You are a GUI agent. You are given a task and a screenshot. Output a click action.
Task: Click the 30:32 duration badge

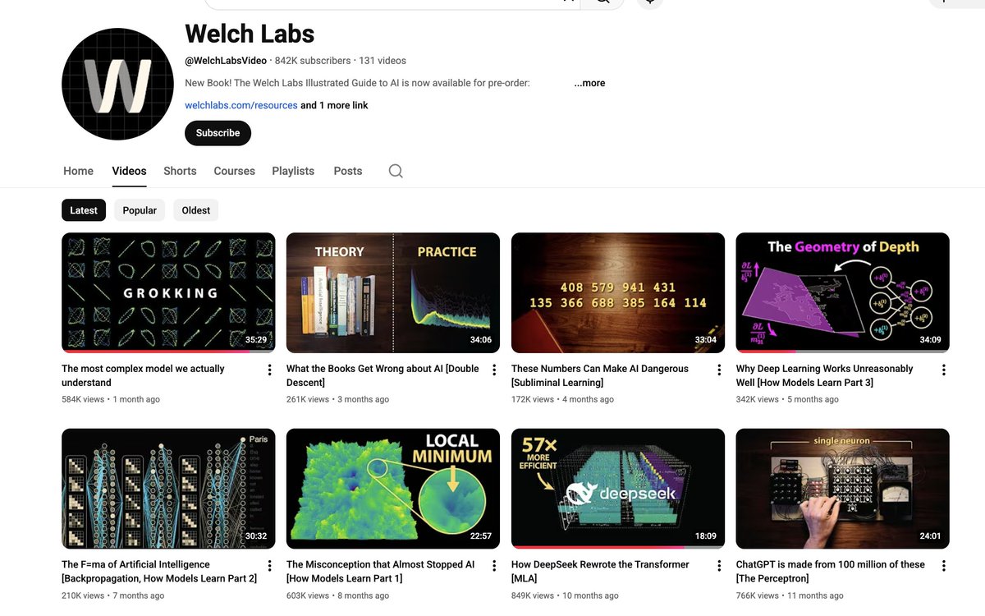tap(256, 536)
